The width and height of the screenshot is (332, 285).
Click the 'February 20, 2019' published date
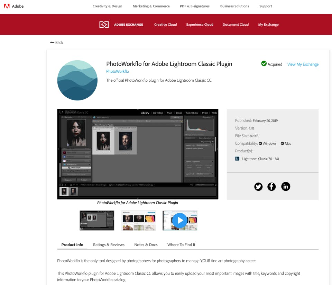[x=265, y=121]
